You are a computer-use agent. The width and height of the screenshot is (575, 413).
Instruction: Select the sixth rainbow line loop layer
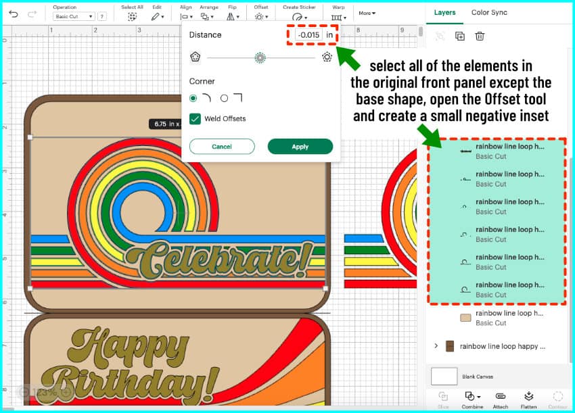coord(497,290)
